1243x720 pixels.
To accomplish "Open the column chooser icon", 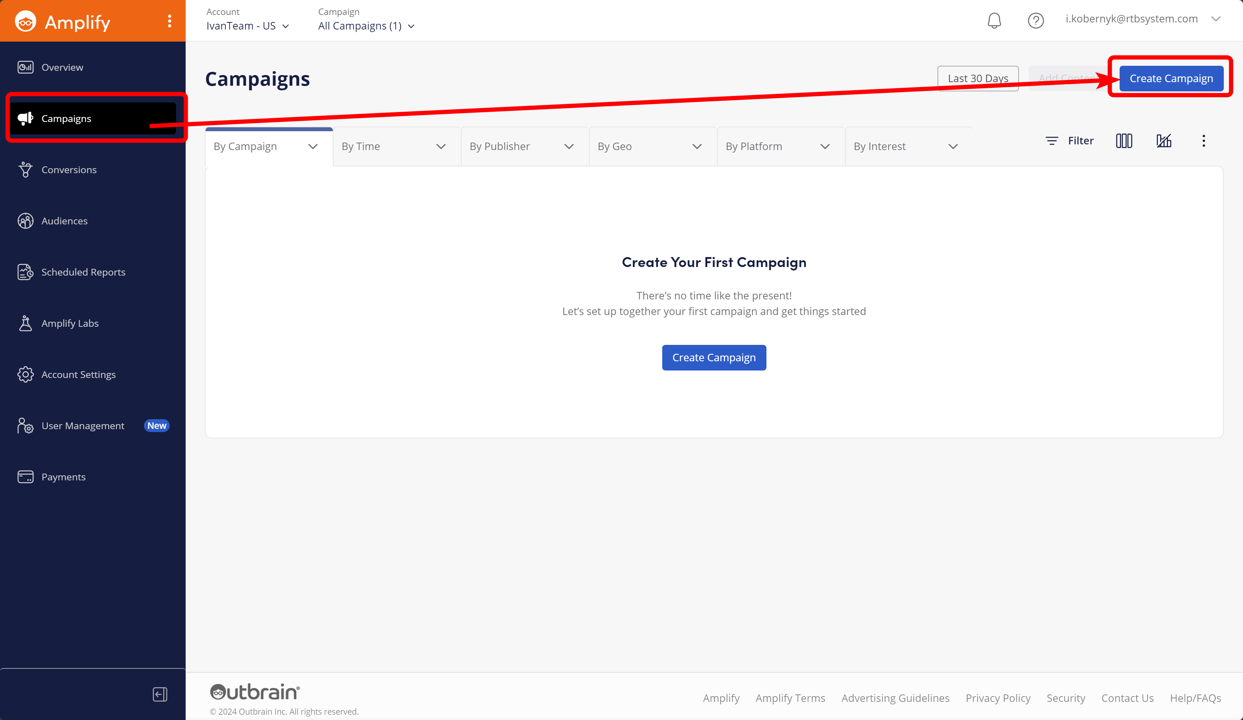I will (1124, 141).
